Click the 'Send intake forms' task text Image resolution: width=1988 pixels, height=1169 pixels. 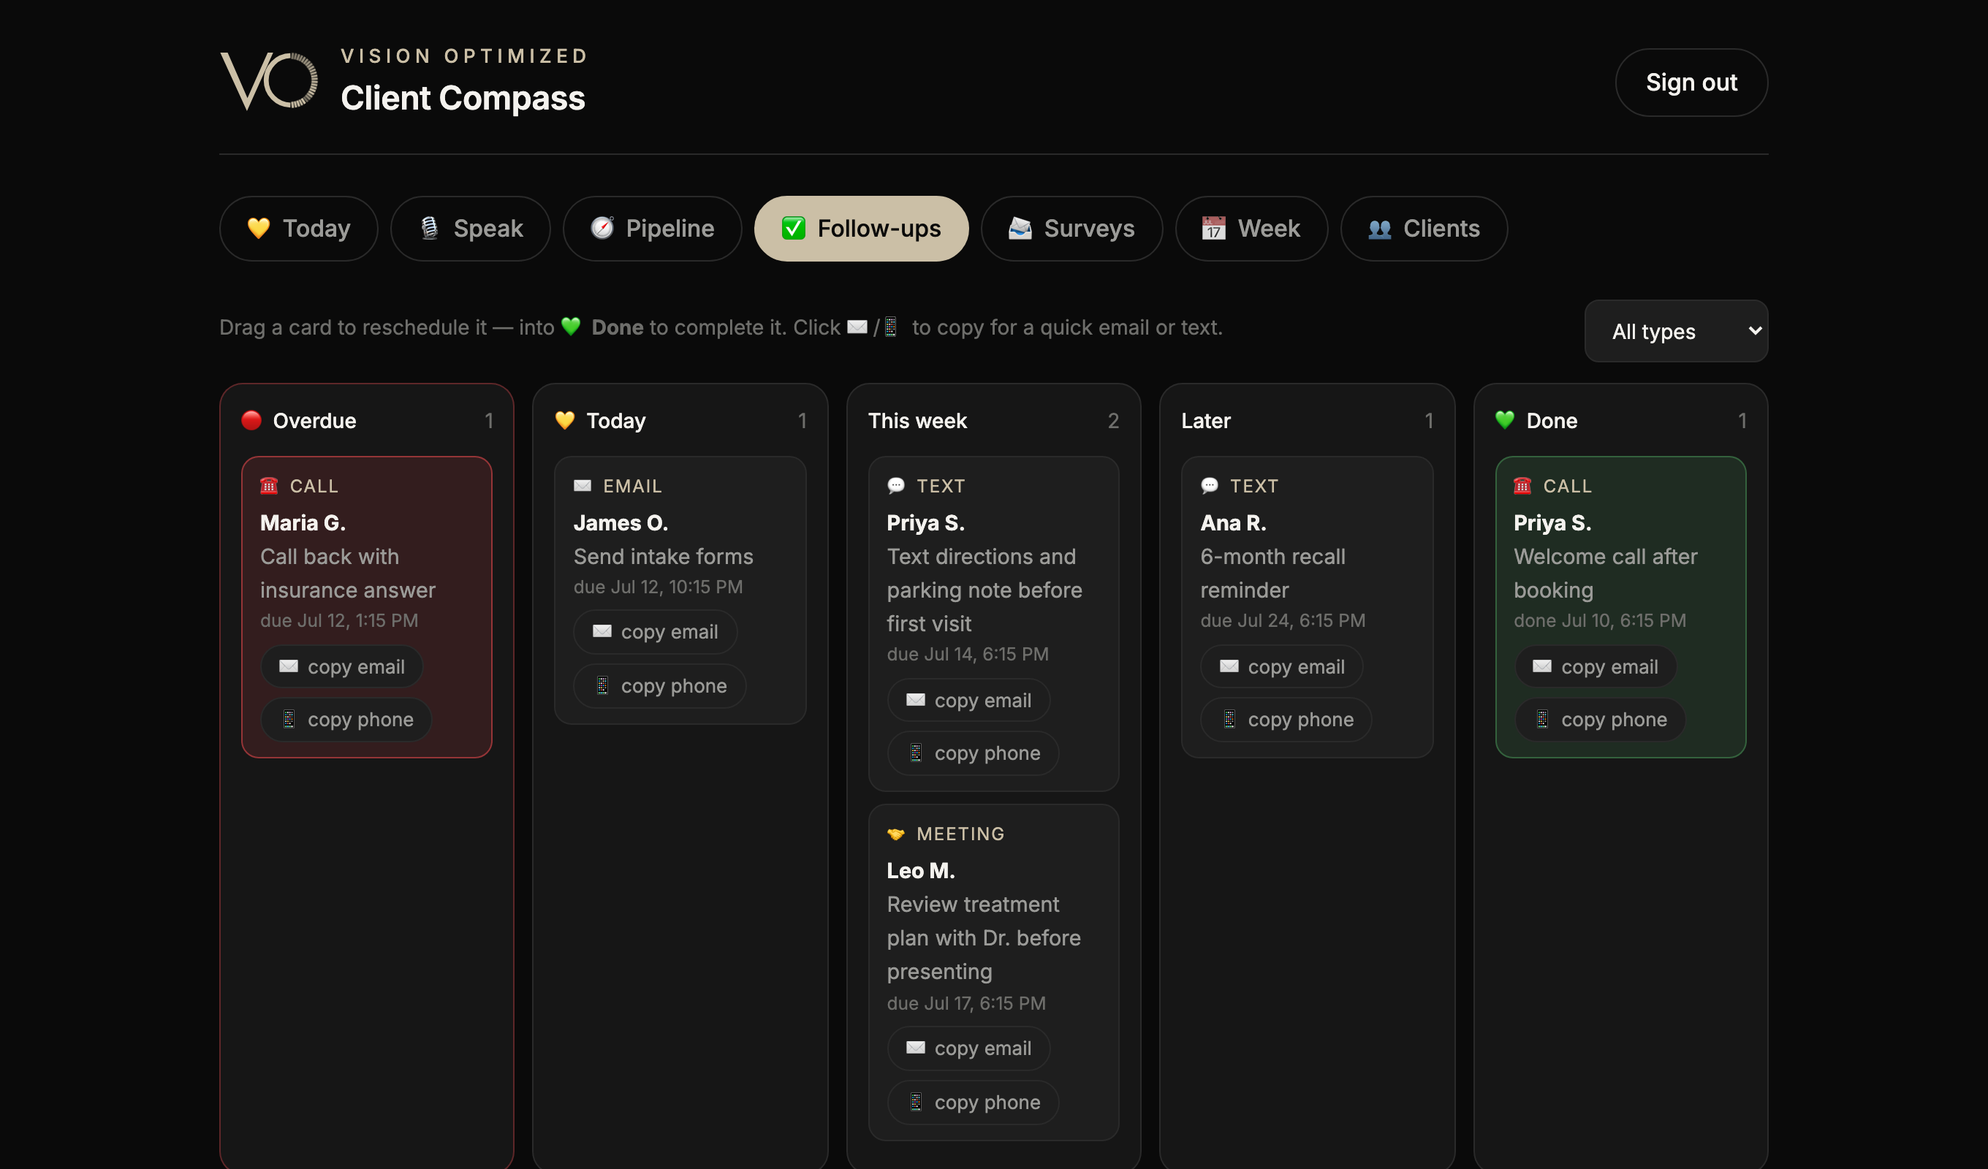pos(664,556)
